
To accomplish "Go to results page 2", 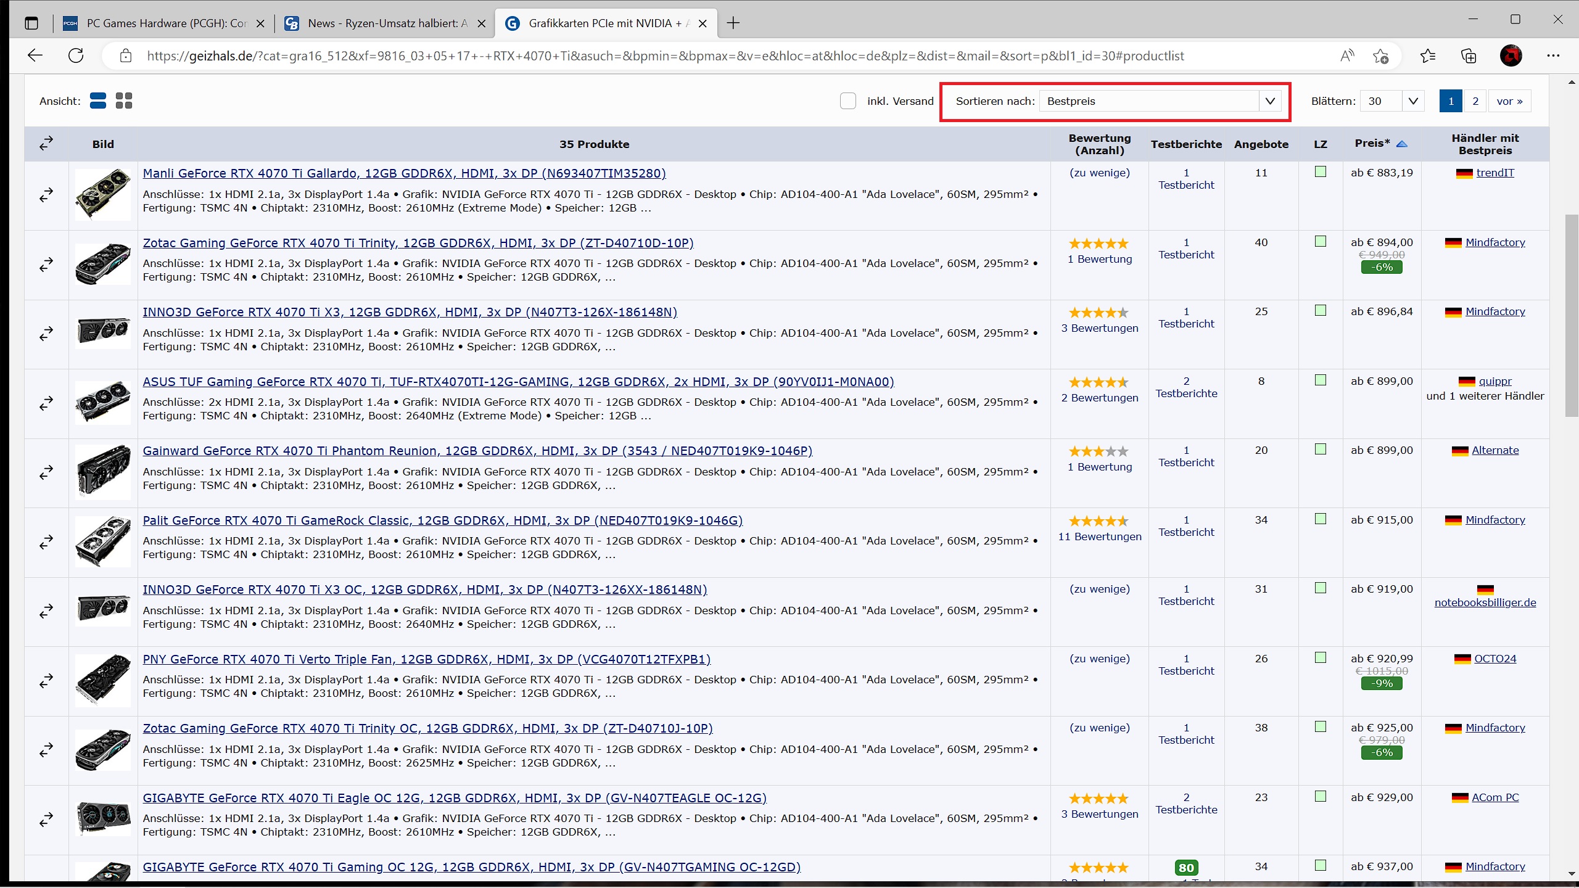I will [x=1475, y=101].
